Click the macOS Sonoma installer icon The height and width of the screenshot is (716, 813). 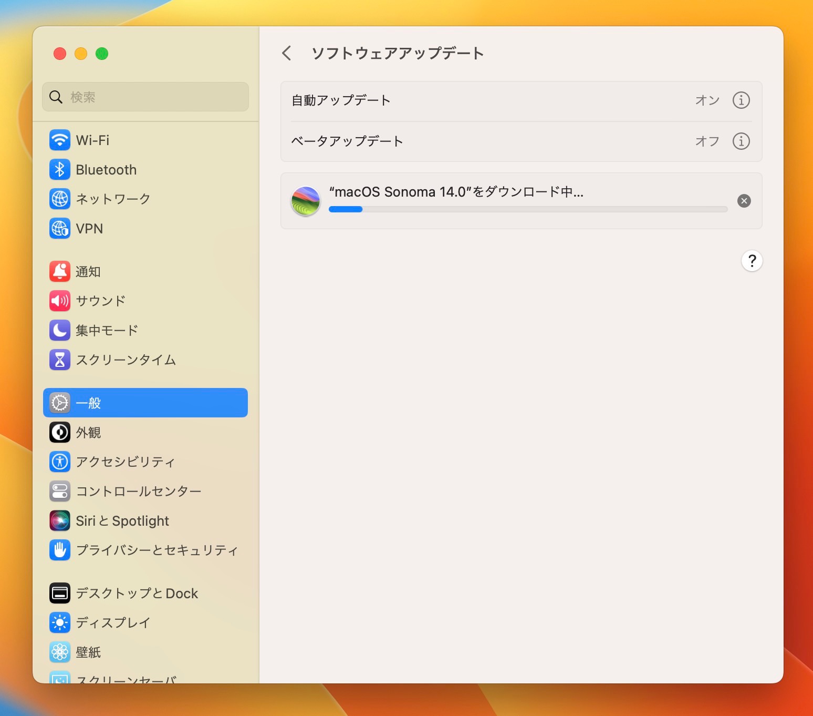click(x=306, y=201)
